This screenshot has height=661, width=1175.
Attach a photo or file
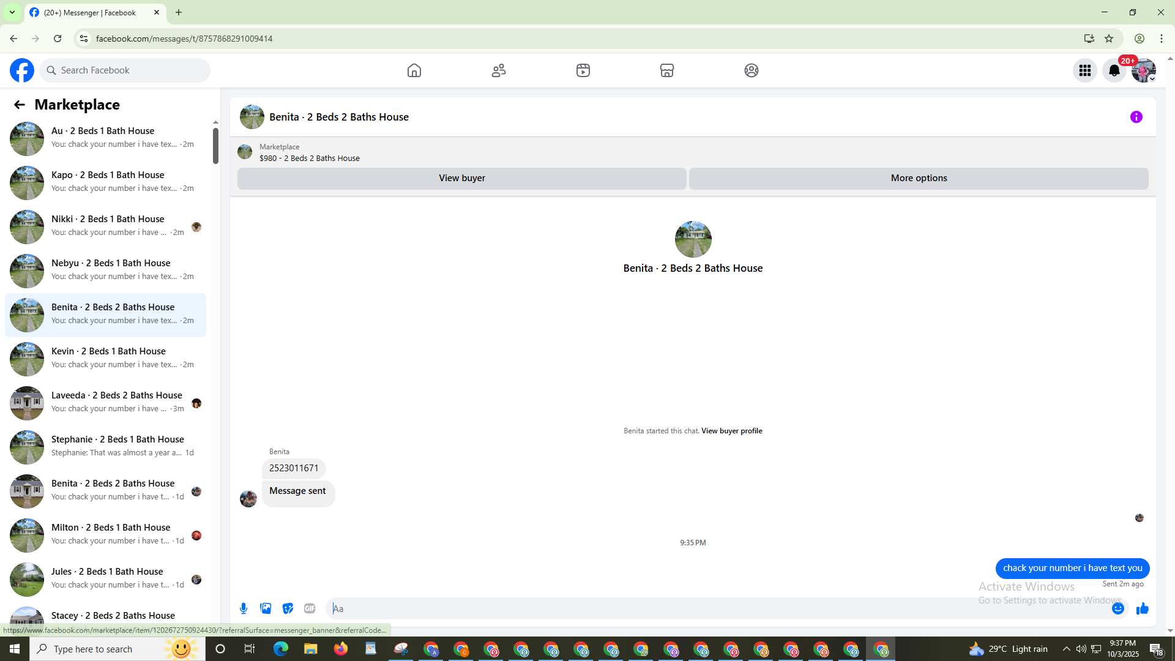point(266,608)
